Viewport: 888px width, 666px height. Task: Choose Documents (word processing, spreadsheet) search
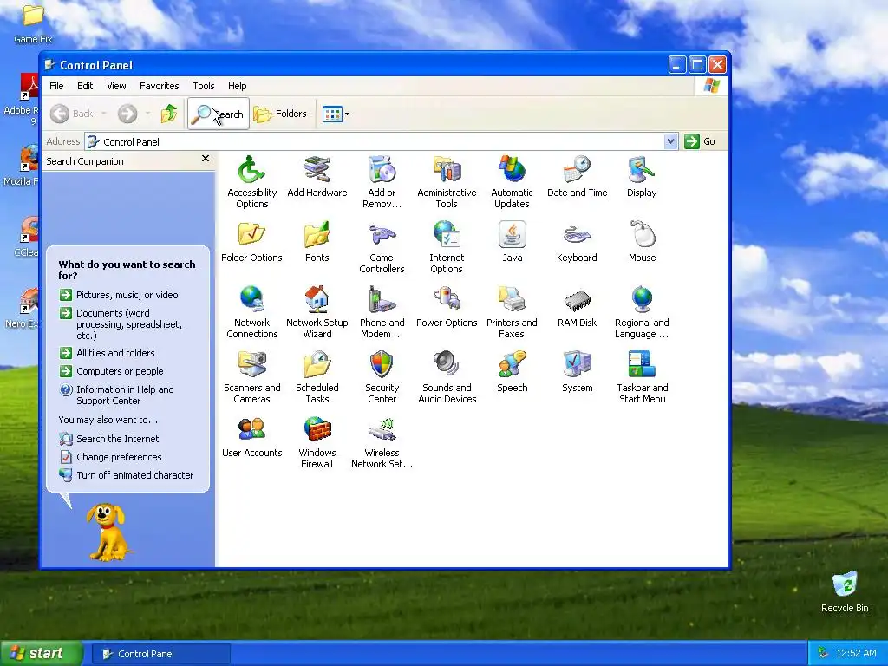coord(121,324)
